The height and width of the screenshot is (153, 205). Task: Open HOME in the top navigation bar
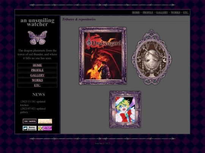pos(136,12)
